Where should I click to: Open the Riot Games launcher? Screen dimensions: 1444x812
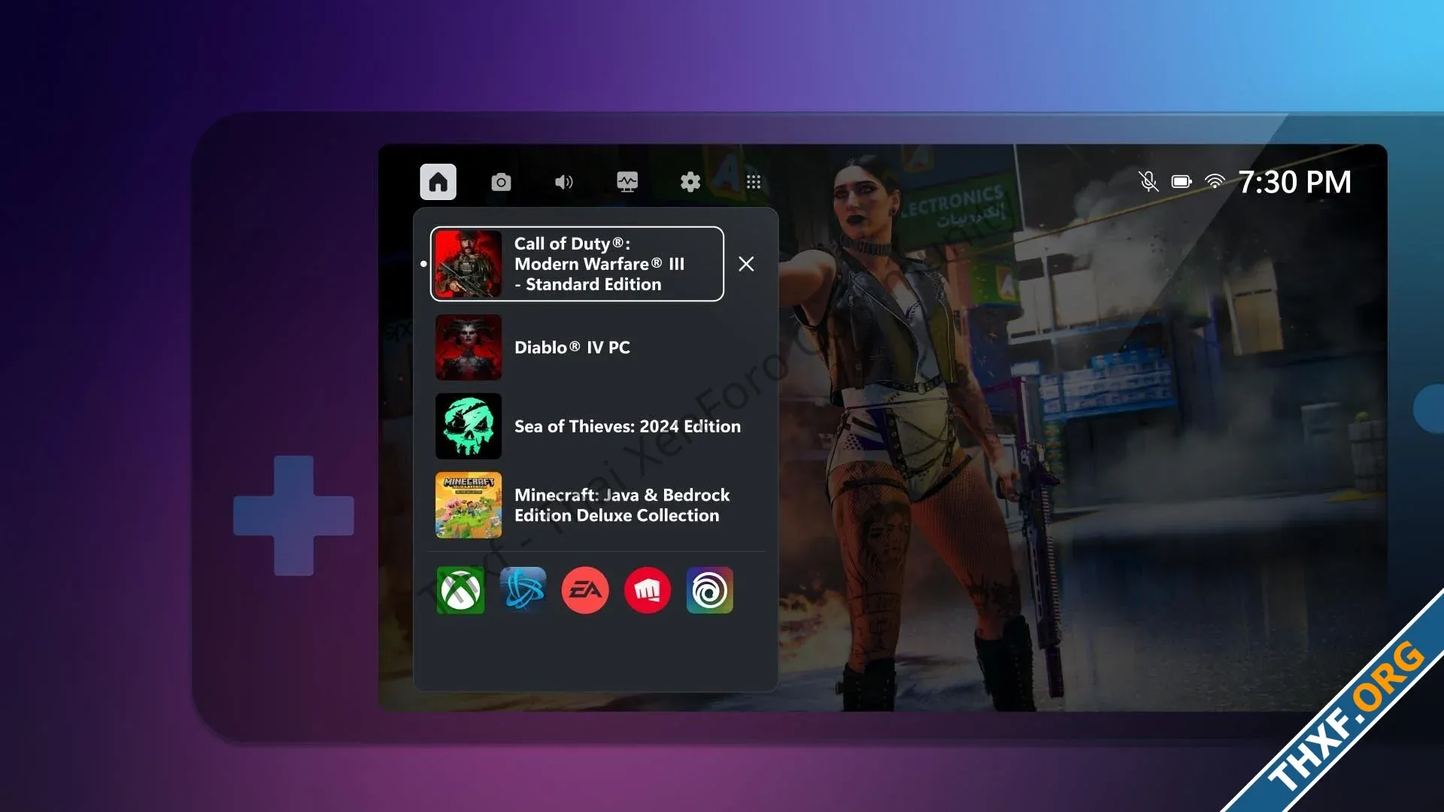coord(648,590)
